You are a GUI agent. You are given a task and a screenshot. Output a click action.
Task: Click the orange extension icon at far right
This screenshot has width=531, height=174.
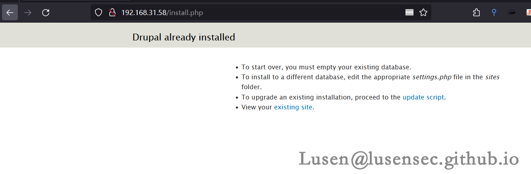tap(529, 13)
